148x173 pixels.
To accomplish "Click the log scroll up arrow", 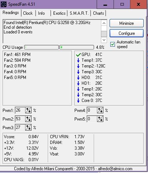I will (x=104, y=23).
